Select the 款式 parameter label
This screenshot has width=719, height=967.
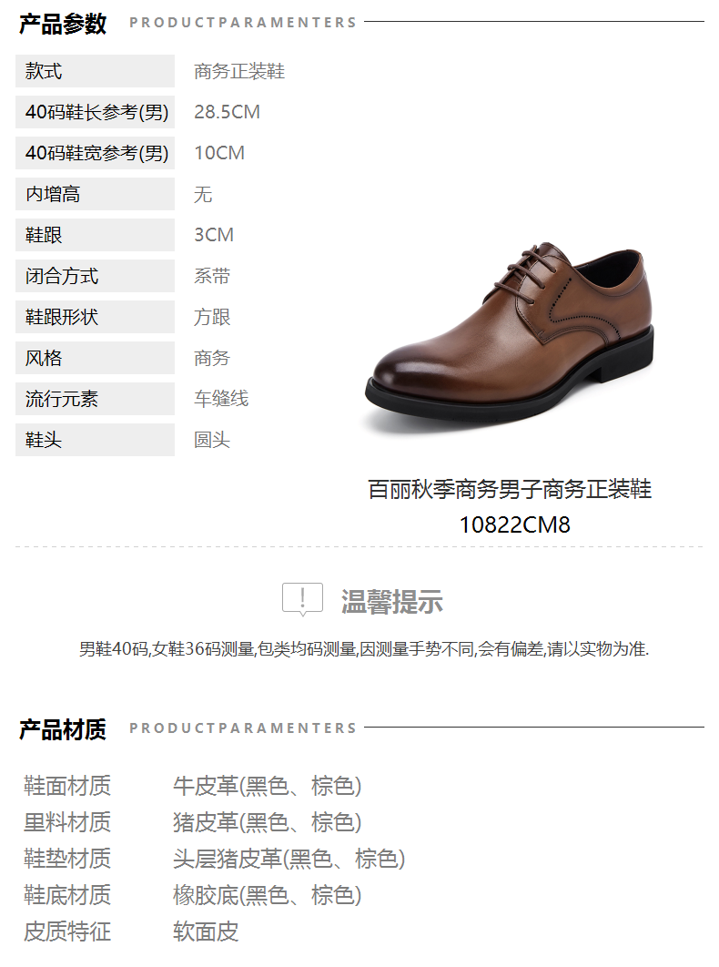[95, 71]
